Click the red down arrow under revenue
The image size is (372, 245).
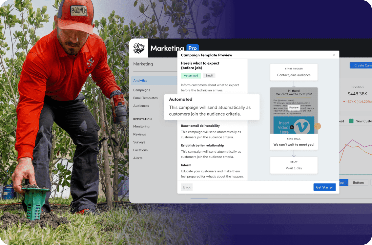(x=344, y=102)
